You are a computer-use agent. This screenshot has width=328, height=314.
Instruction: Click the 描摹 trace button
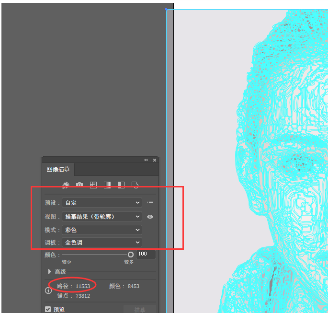coord(140,310)
